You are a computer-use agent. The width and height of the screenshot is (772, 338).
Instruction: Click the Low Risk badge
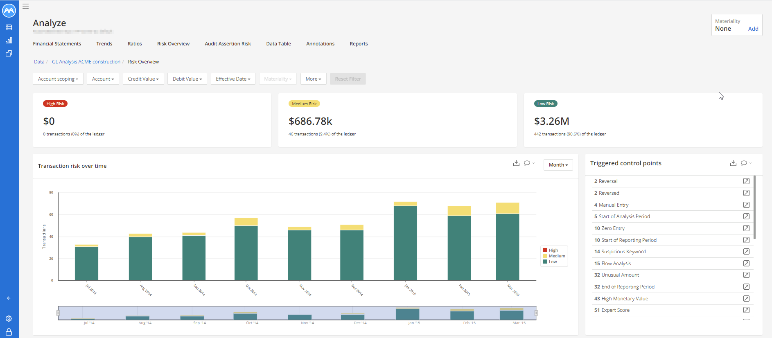click(x=546, y=104)
